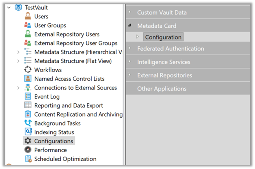Screen dimensions: 255x169
Task: Click the Event Log icon
Action: coord(28,96)
